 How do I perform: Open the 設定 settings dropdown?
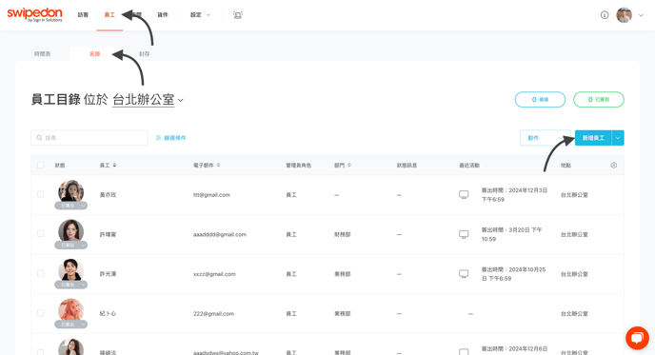click(x=200, y=15)
